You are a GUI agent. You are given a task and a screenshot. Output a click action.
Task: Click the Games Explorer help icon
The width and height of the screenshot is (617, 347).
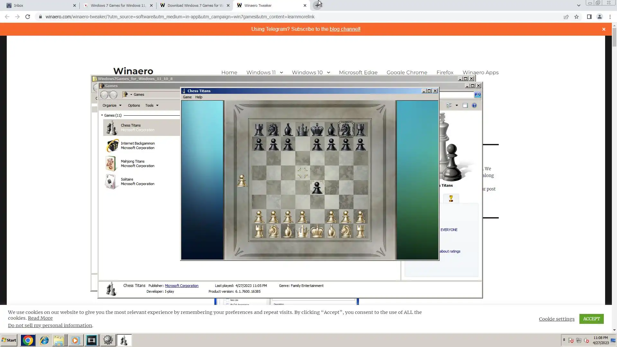click(474, 105)
